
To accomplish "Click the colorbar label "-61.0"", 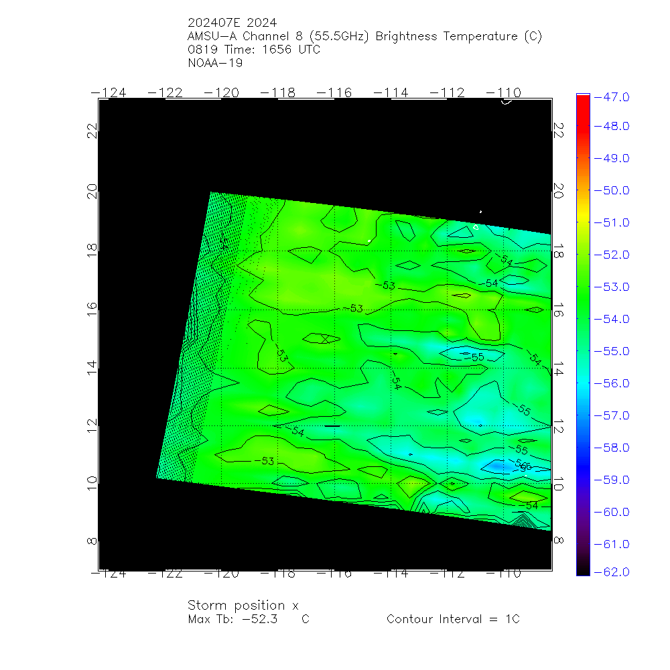I will click(612, 544).
